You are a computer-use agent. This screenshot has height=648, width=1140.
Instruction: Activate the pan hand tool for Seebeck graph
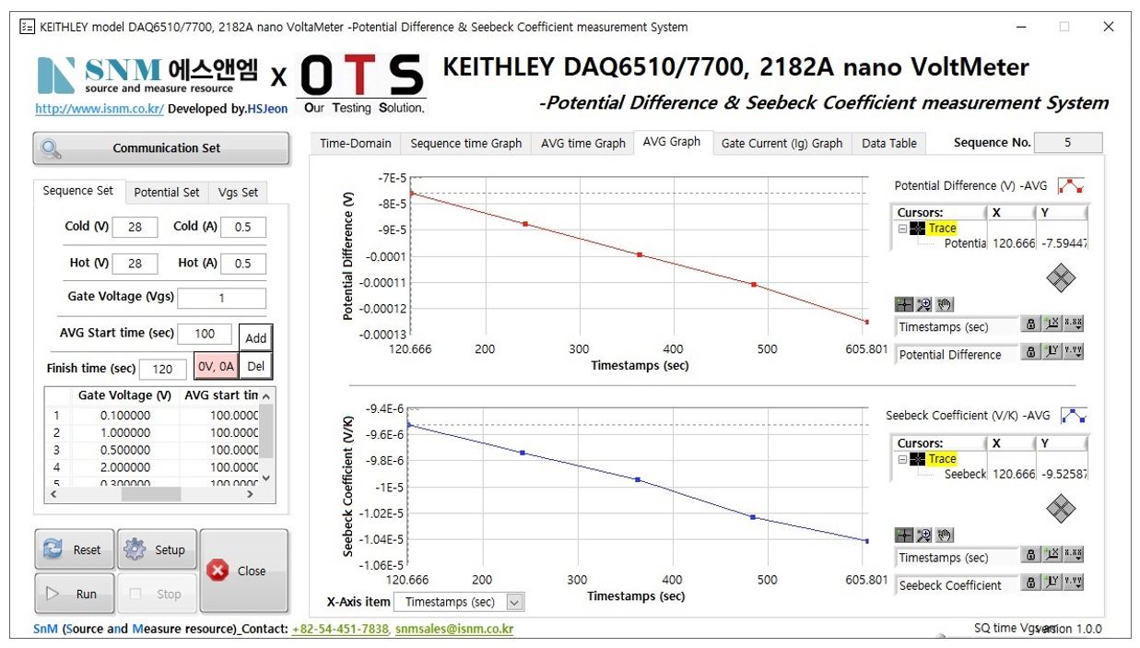tap(944, 535)
